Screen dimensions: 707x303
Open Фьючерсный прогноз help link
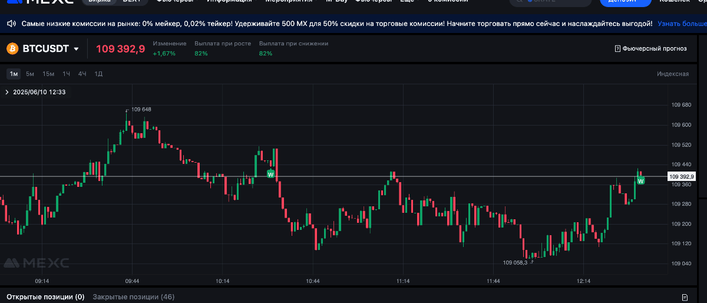651,49
